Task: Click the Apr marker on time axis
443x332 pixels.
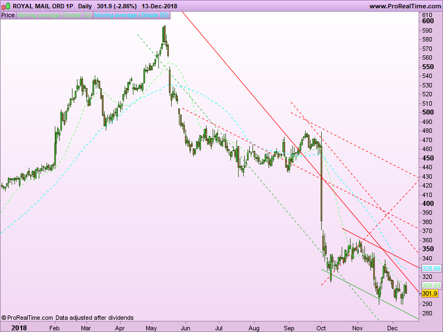Action: [120, 328]
